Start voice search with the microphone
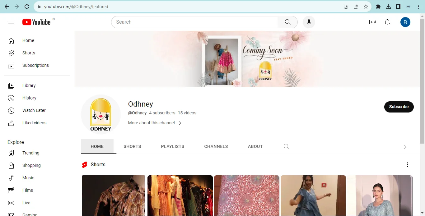 pyautogui.click(x=309, y=22)
